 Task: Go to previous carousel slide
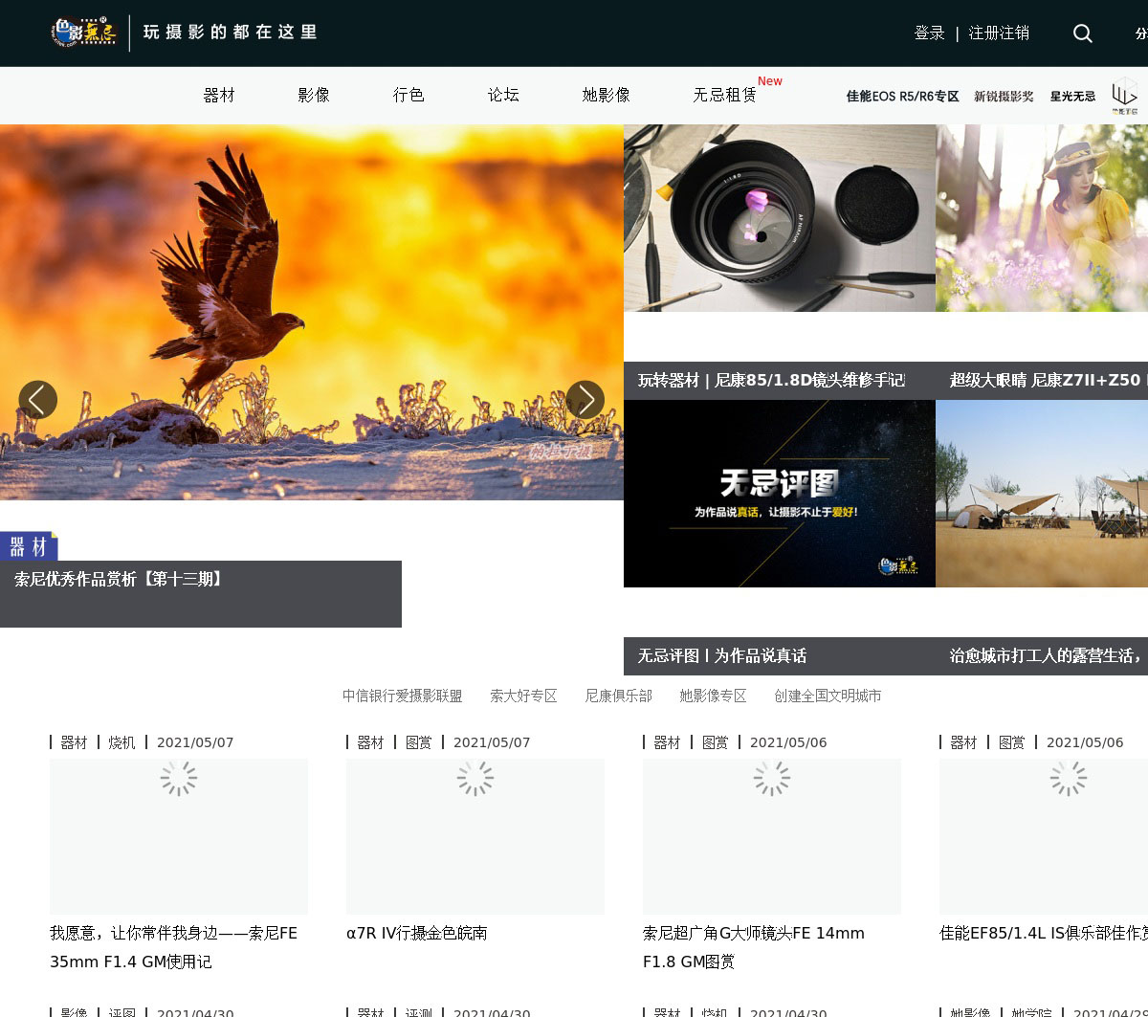38,400
